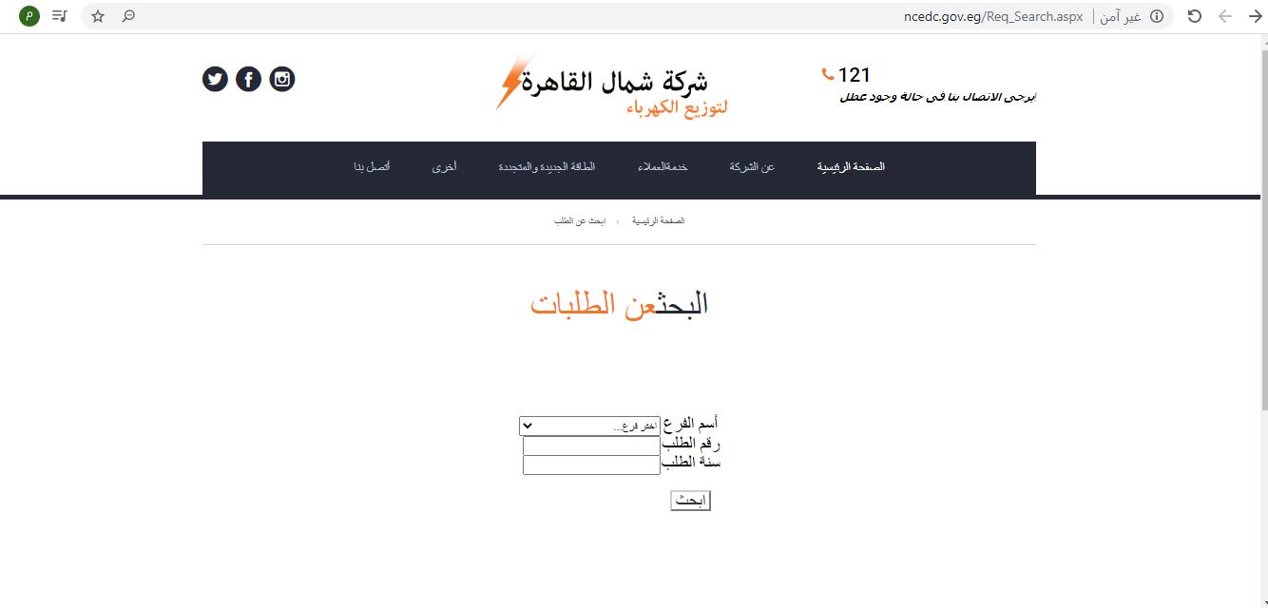The width and height of the screenshot is (1268, 608).
Task: Open the Instagram social icon
Action: coord(282,80)
